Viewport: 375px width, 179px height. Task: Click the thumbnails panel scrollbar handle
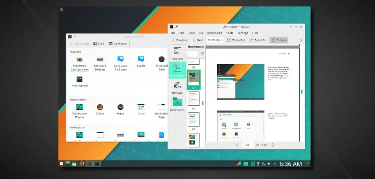coord(203,103)
